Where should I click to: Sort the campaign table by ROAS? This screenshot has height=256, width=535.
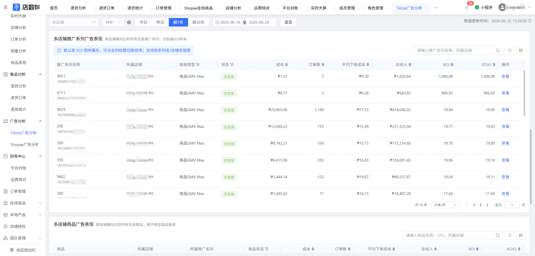[494, 65]
